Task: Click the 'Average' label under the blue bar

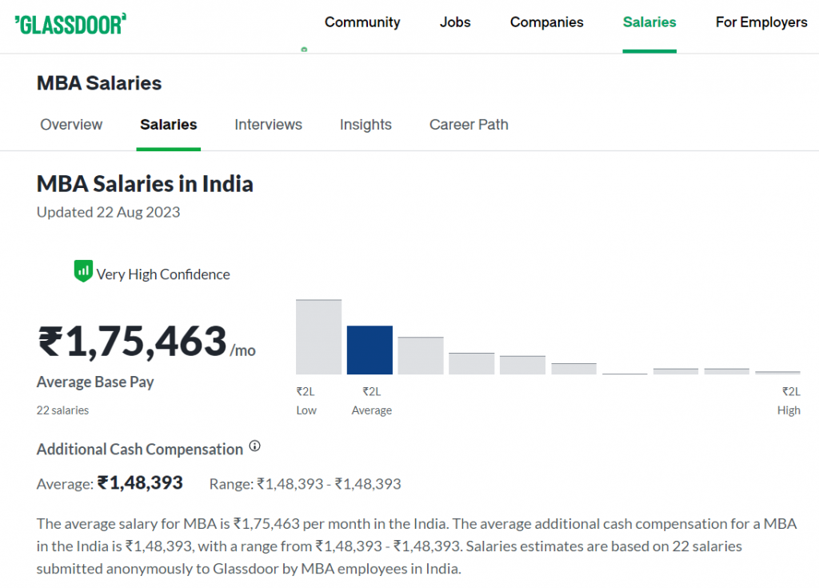Action: 371,410
